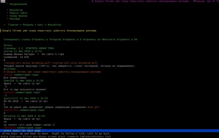Click /=search in the bottom command line

(73, 137)
